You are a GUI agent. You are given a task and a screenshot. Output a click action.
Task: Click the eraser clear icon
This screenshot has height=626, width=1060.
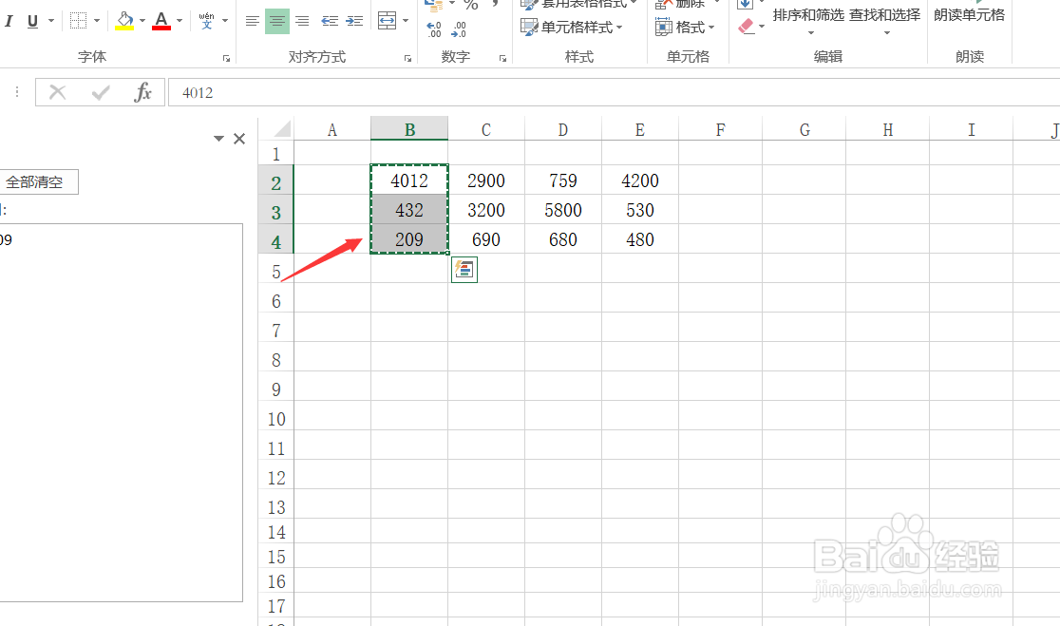(746, 27)
